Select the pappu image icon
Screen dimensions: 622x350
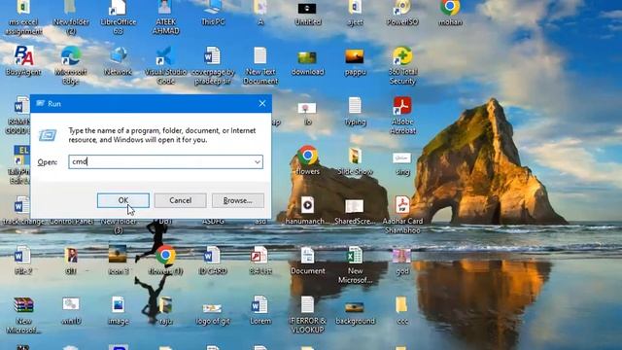click(x=355, y=61)
